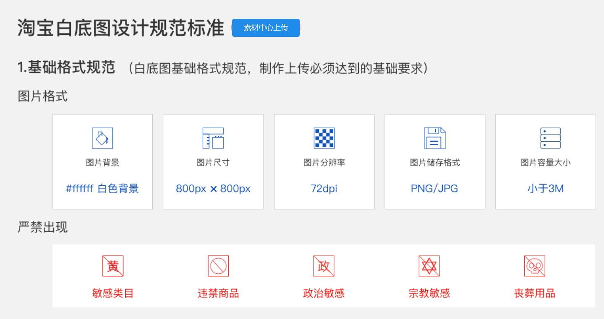
Task: Click the 素材中心上传 blue button
Action: tap(266, 28)
